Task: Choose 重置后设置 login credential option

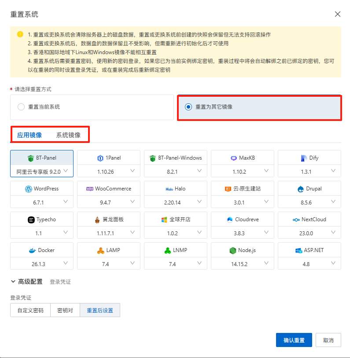Action: pos(100,310)
